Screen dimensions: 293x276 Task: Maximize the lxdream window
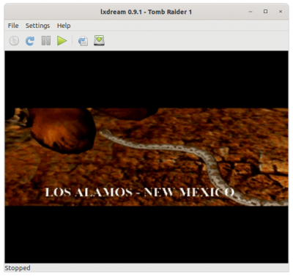coord(265,12)
